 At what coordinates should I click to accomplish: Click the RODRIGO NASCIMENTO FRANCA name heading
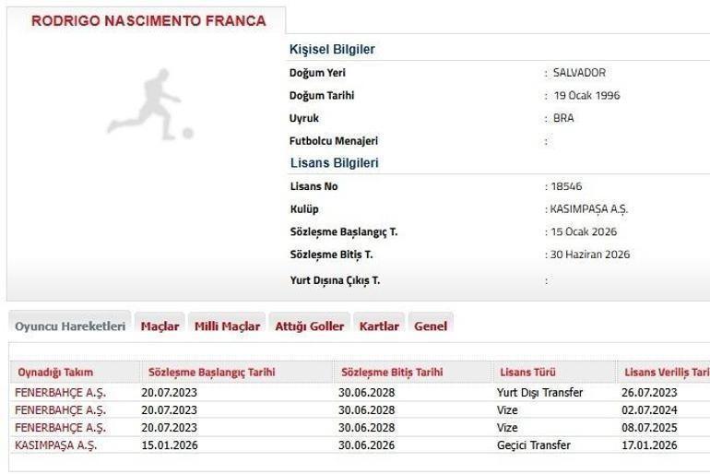pyautogui.click(x=148, y=20)
